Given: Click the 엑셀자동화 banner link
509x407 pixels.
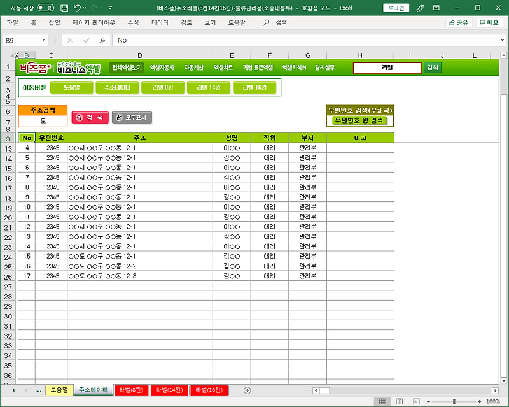Looking at the screenshot, I should click(x=162, y=68).
